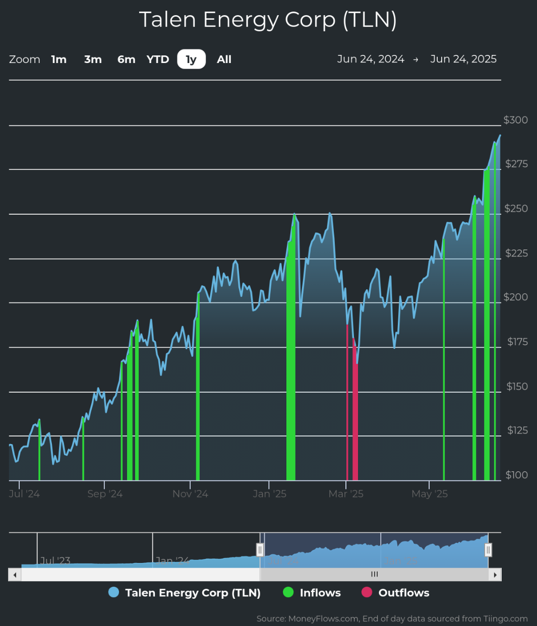Click the $225 price axis label
The height and width of the screenshot is (626, 537).
[x=516, y=253]
